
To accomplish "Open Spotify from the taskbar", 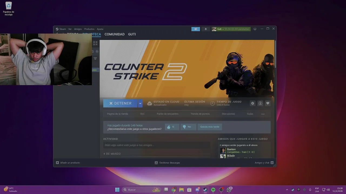I will point(213,190).
